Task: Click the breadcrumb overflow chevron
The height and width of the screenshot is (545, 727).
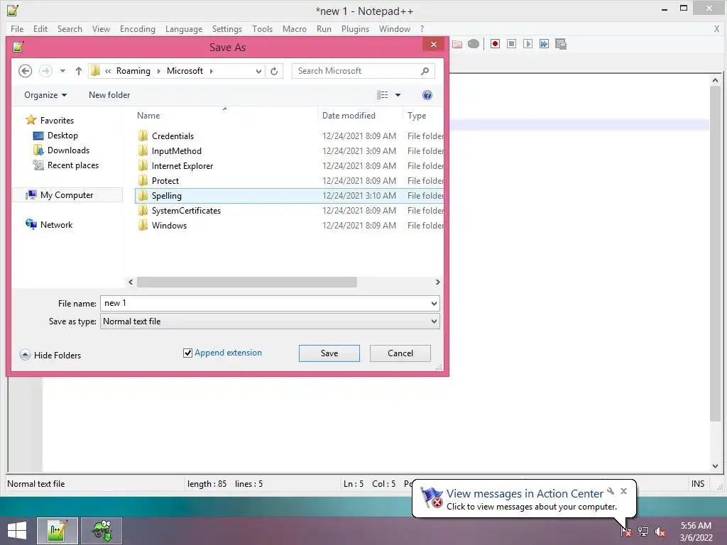Action: coord(108,71)
